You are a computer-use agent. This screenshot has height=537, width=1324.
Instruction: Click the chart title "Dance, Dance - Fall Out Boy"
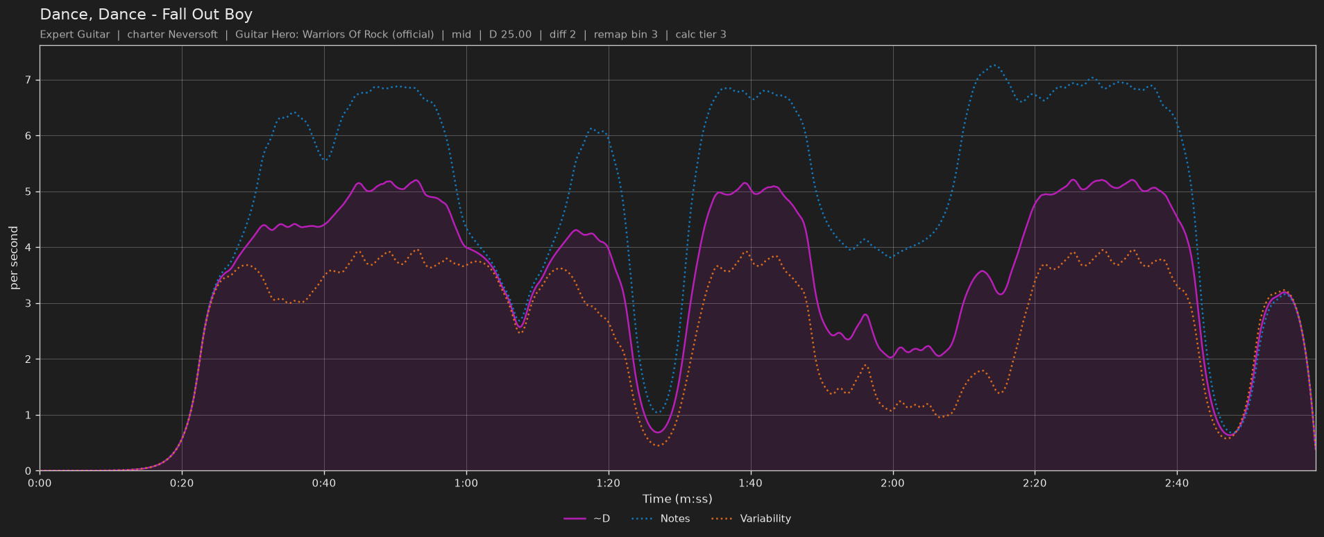pos(146,15)
